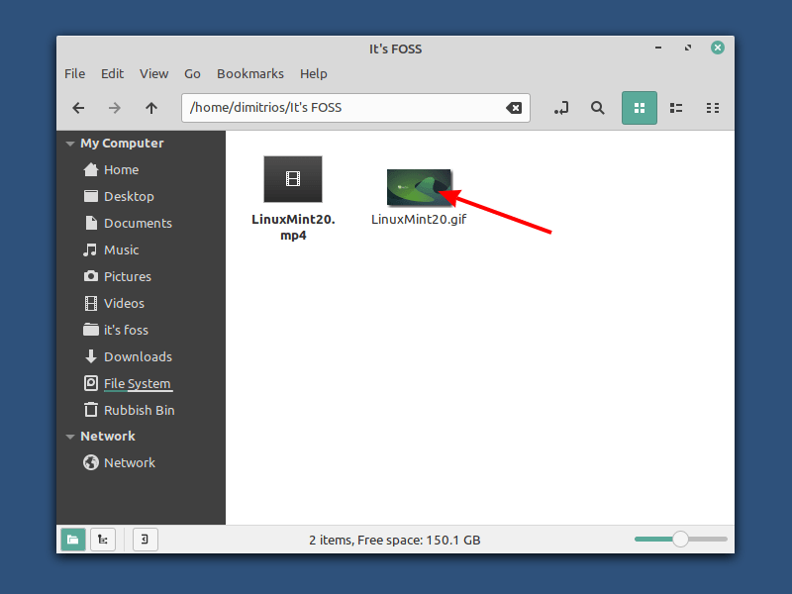Show tree view in the sidebar
This screenshot has height=594, width=792.
coord(103,540)
